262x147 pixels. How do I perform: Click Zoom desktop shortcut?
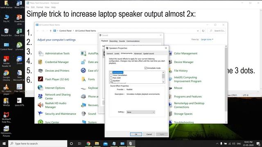coord(19,60)
